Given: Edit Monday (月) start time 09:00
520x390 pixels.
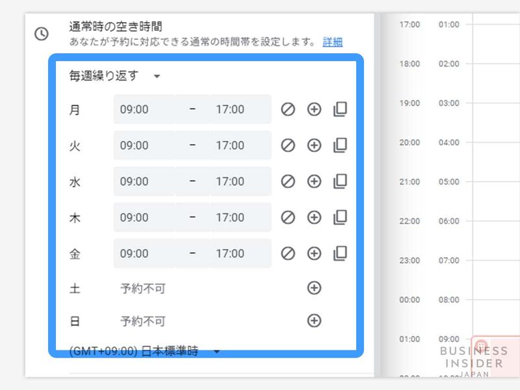Looking at the screenshot, I should tap(144, 109).
